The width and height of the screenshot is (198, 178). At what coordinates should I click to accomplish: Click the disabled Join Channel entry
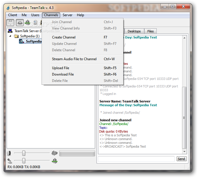[x=83, y=22]
